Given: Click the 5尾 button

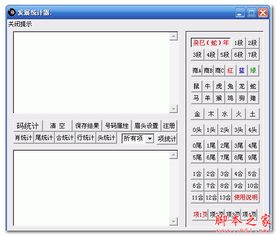Looking at the screenshot, I should tap(198, 157).
